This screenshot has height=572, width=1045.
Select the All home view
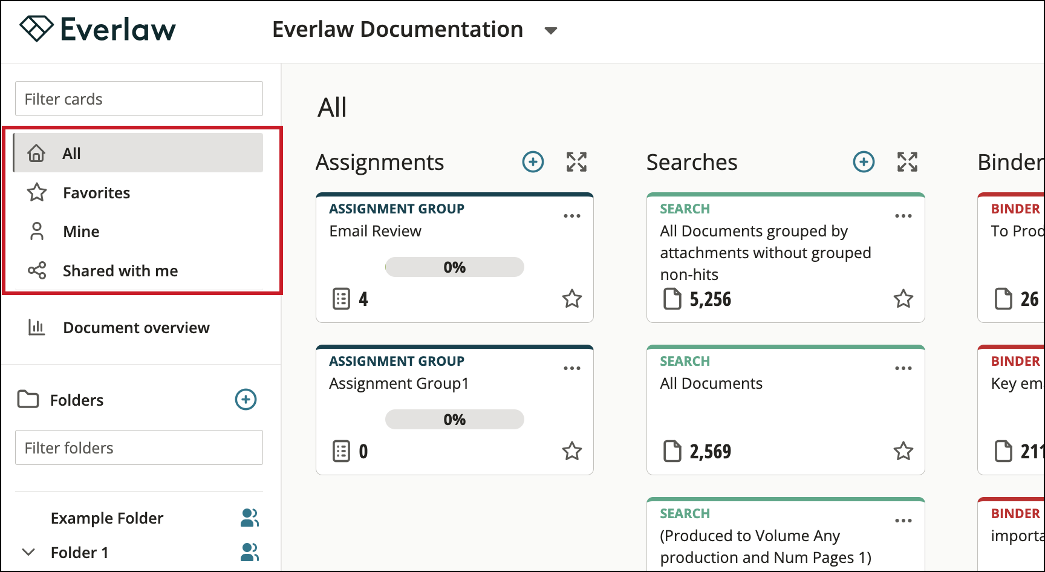tap(139, 153)
